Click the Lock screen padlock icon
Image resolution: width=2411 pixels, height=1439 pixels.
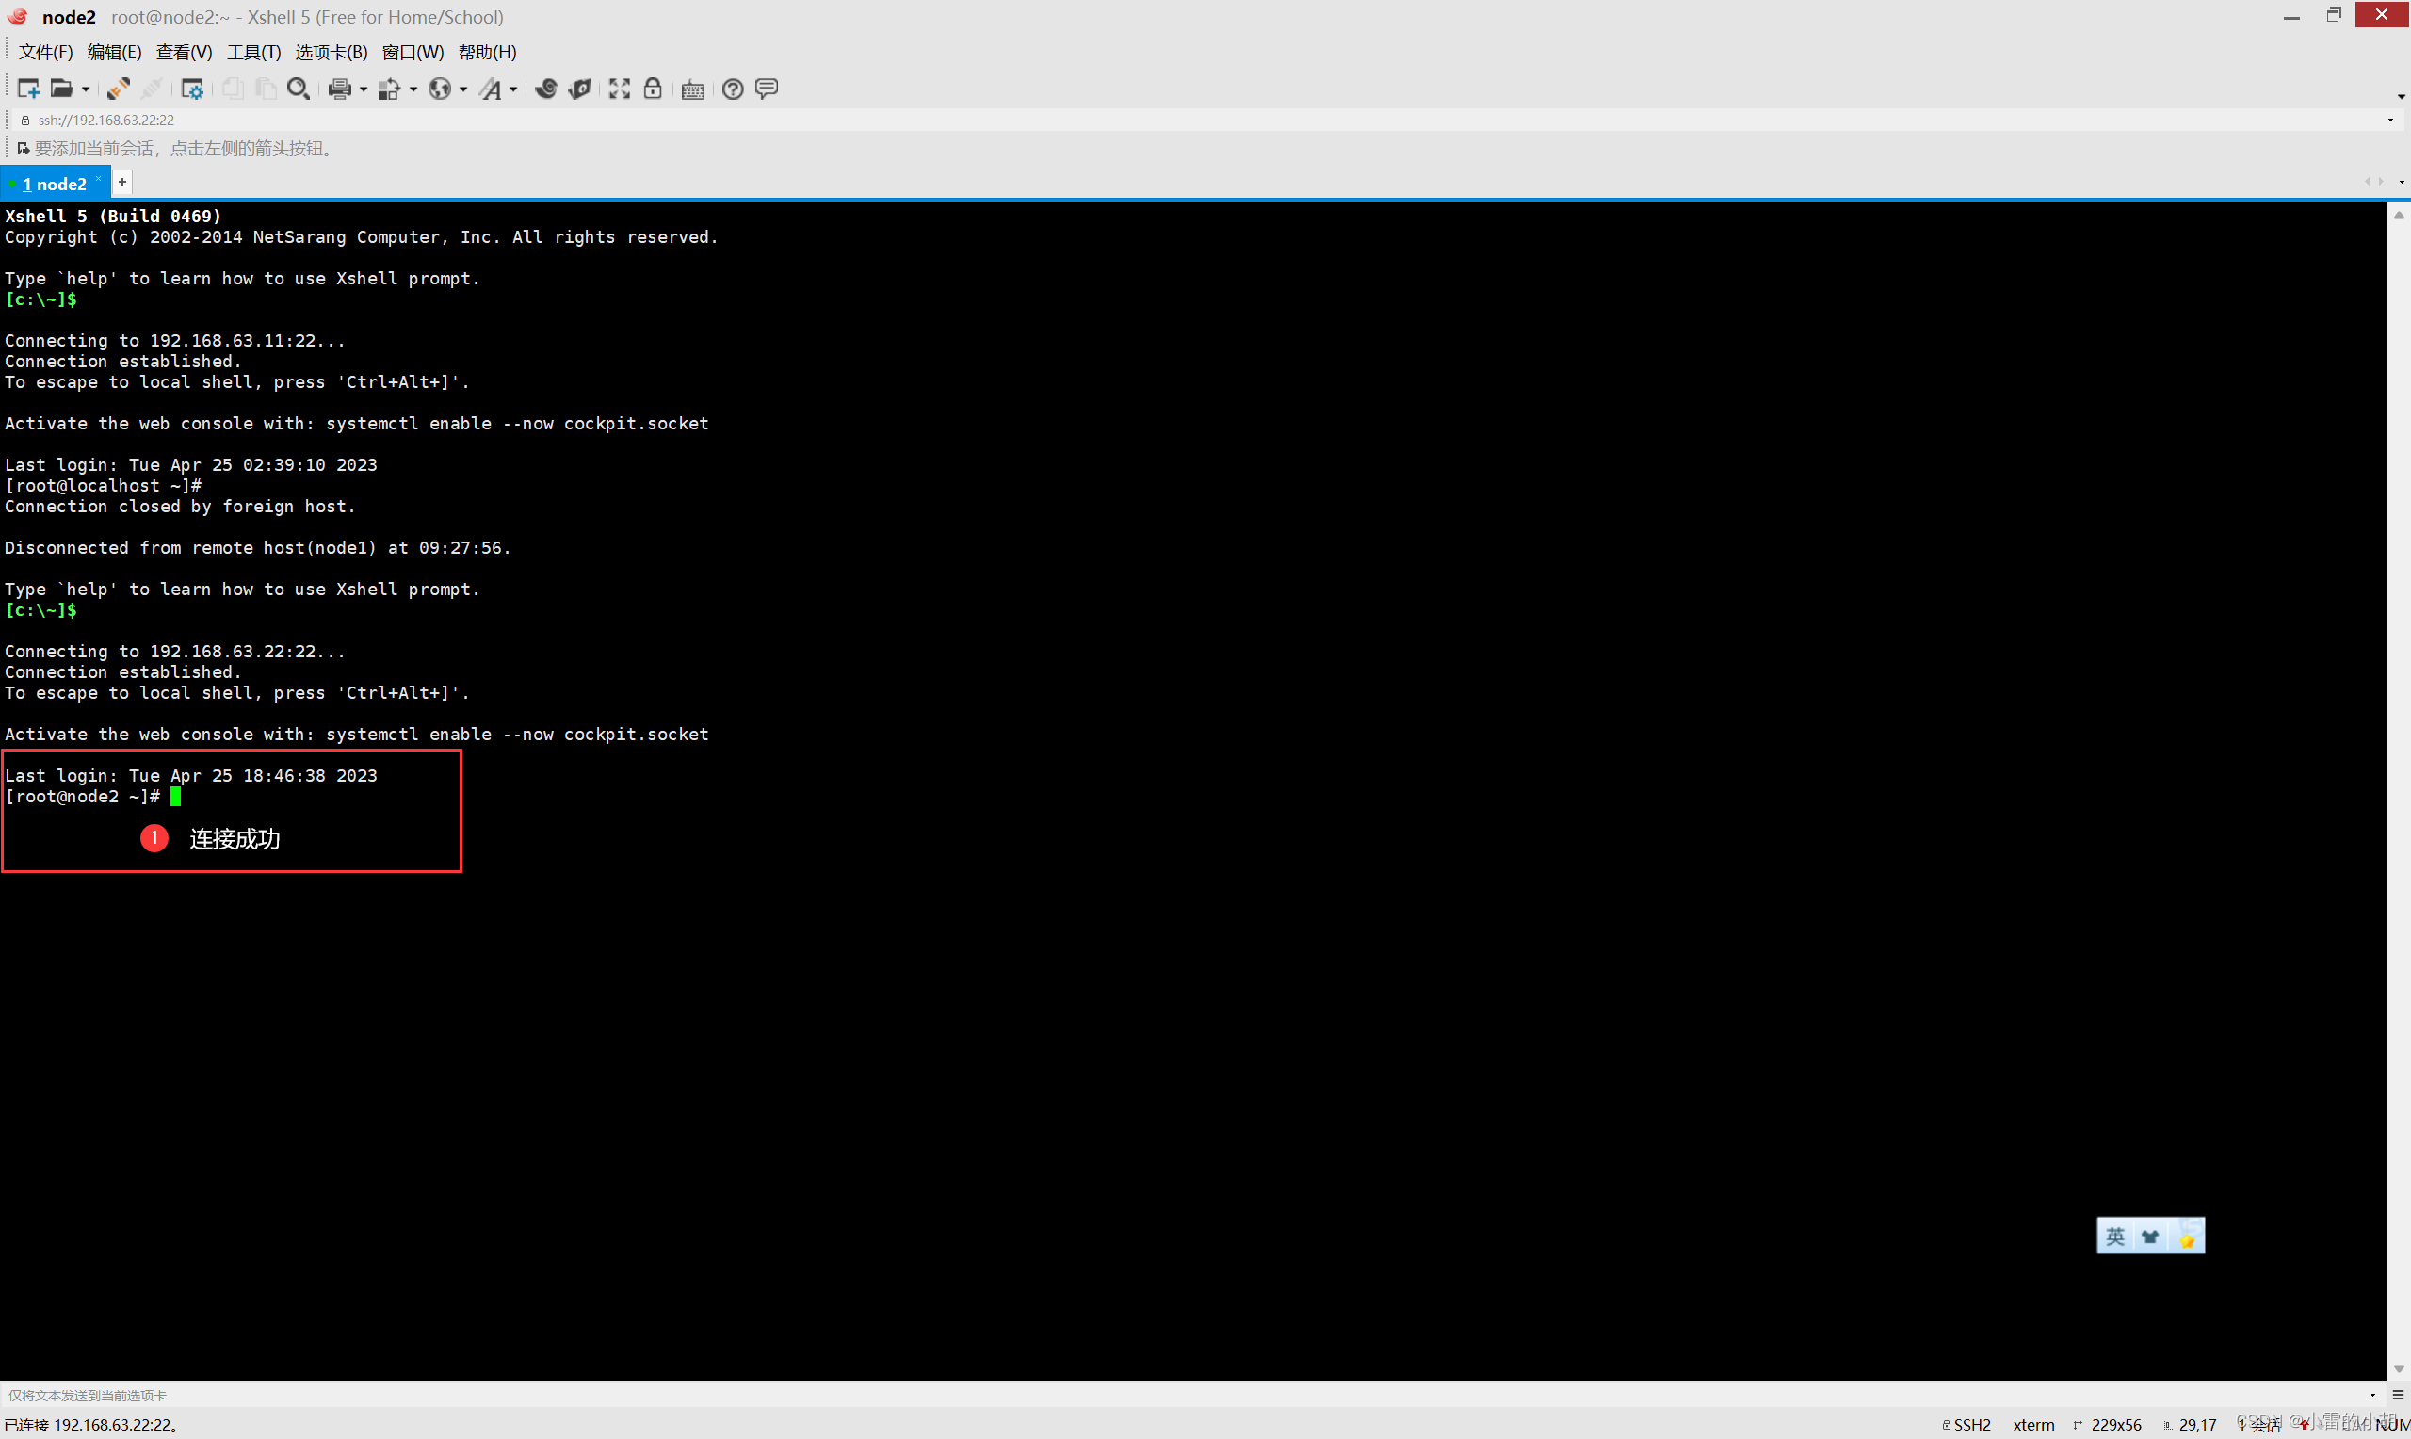pyautogui.click(x=653, y=89)
